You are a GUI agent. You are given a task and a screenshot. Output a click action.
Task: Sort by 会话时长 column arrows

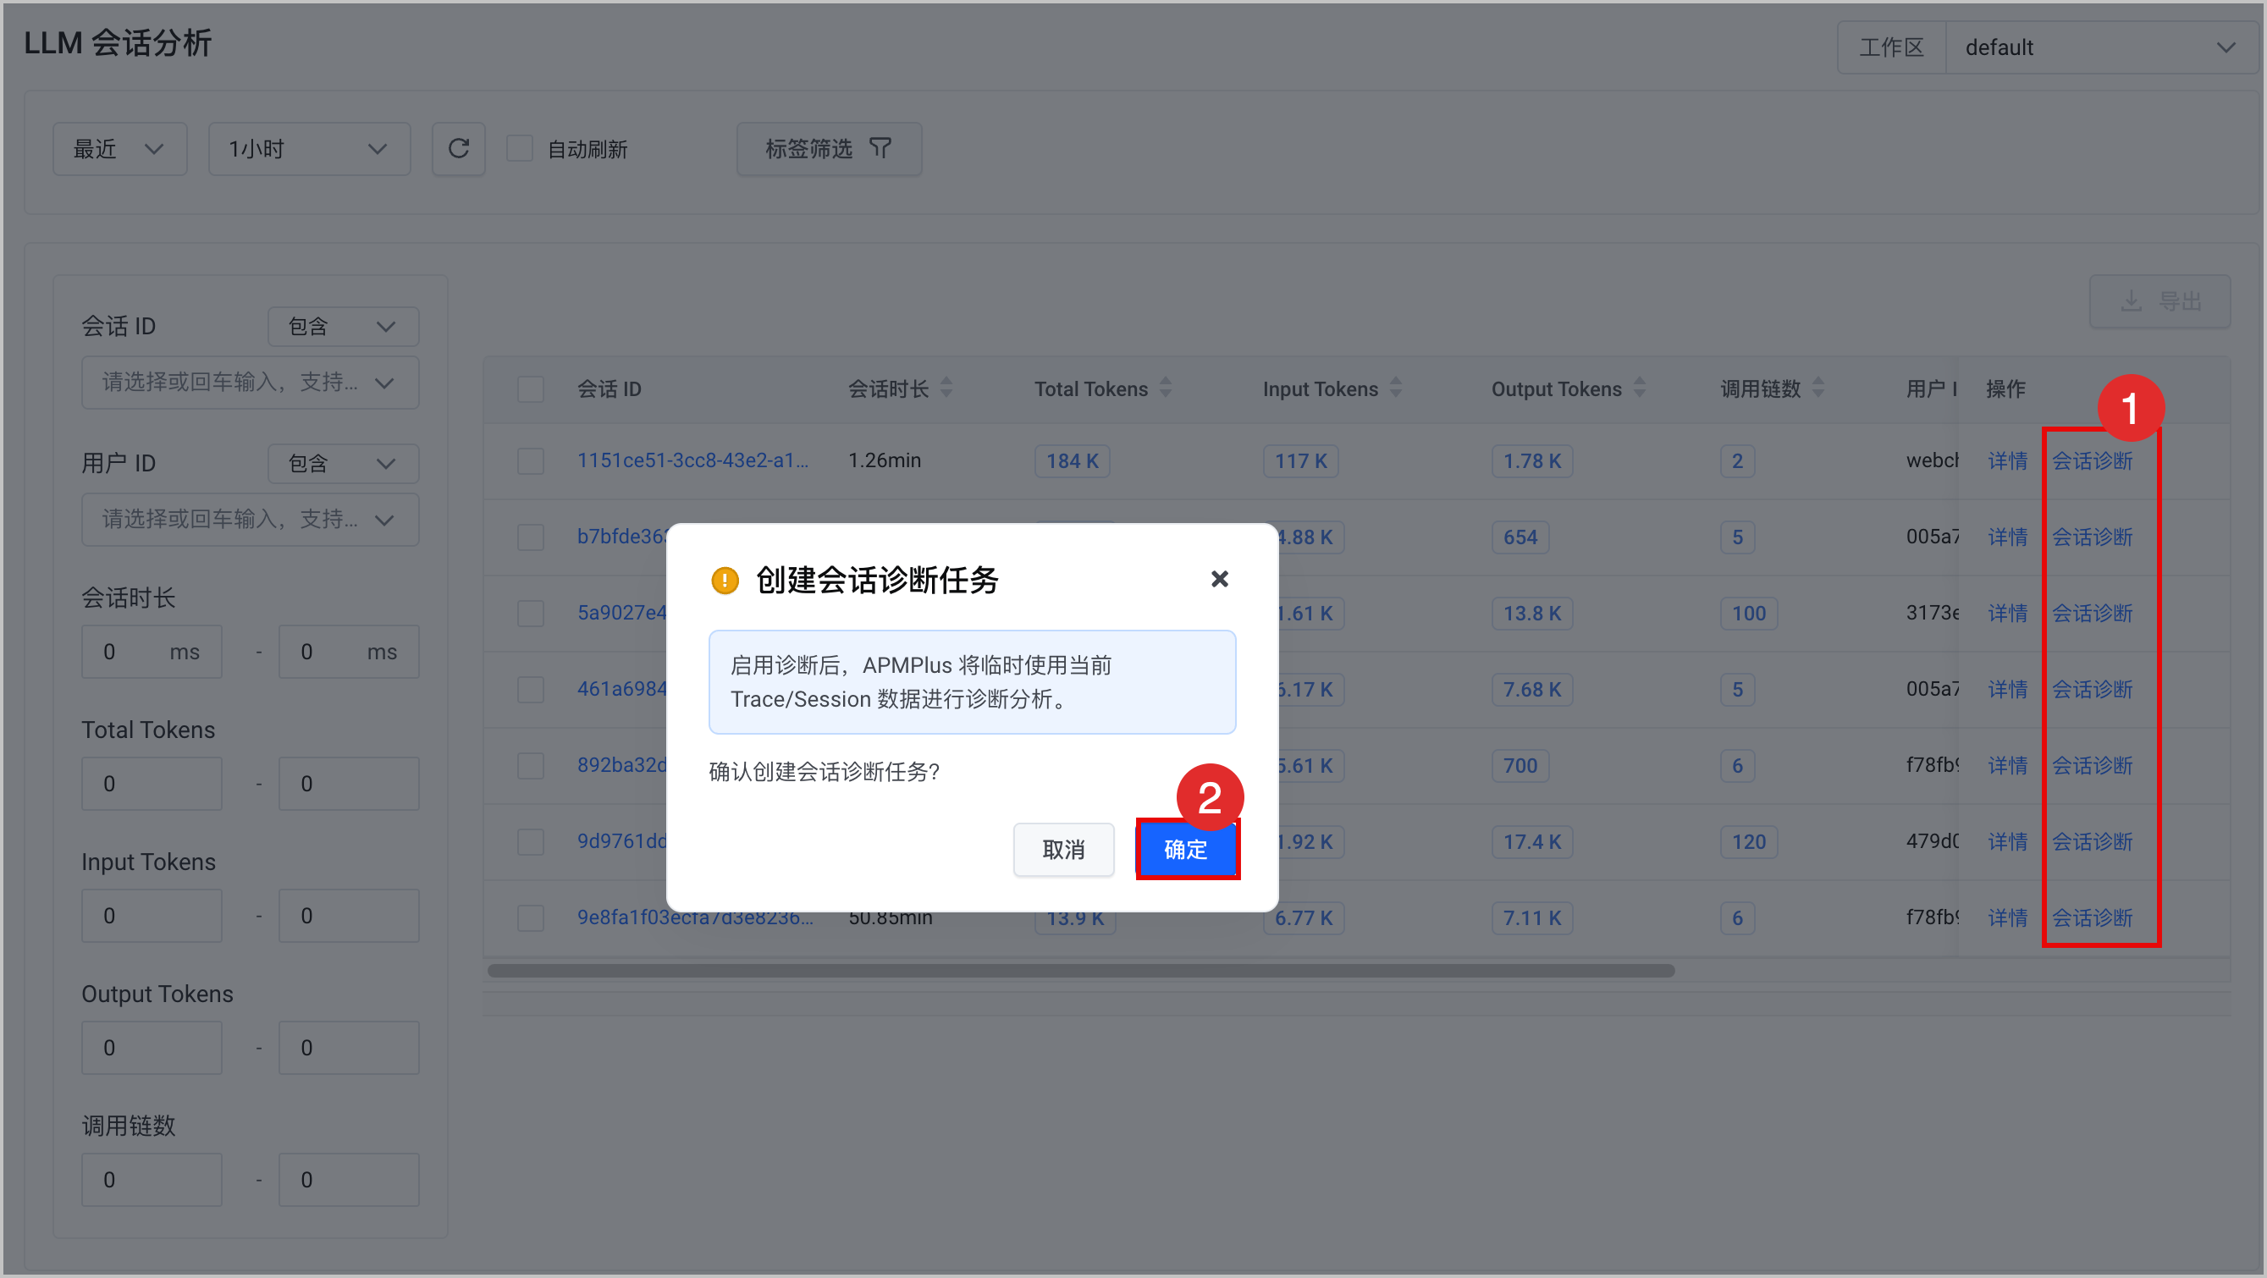pos(946,388)
